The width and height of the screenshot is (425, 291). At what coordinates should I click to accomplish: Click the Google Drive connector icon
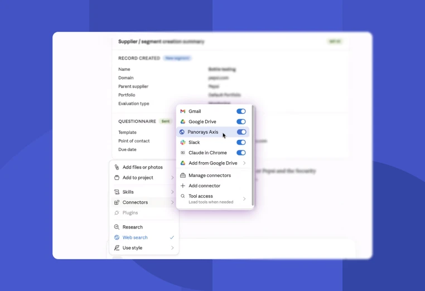tap(183, 122)
